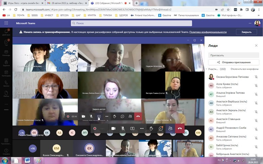The image size is (263, 164).
Task: Switch to Игры Лего browser tab
Action: (23, 3)
